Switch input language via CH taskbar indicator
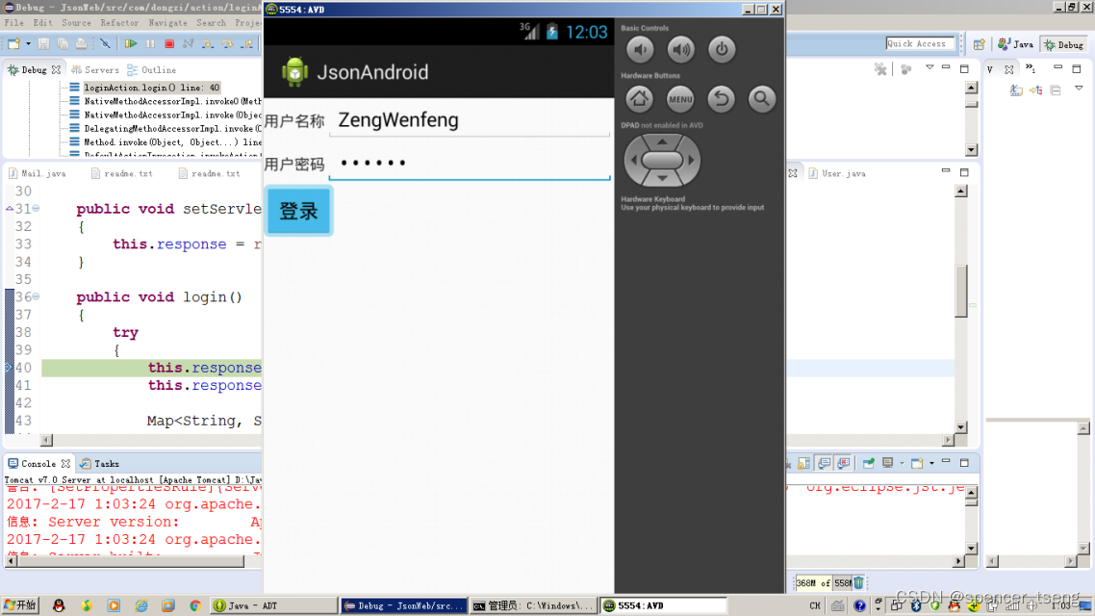1095x616 pixels. 817,605
